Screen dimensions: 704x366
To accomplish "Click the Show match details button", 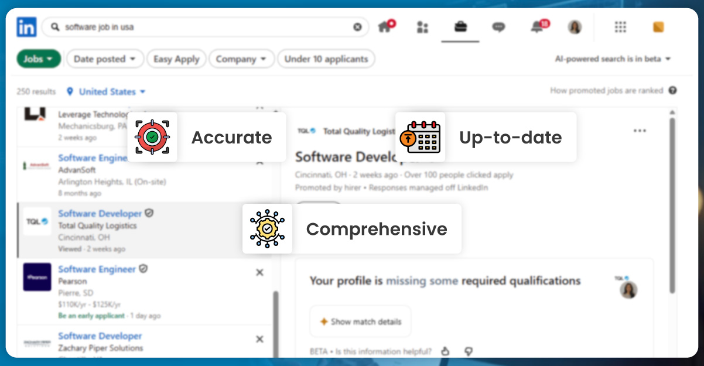I will (x=360, y=321).
